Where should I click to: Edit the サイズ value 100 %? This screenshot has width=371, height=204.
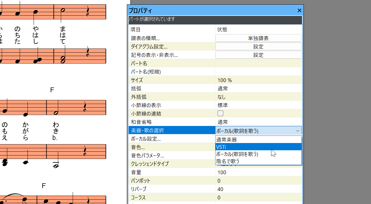click(x=258, y=80)
